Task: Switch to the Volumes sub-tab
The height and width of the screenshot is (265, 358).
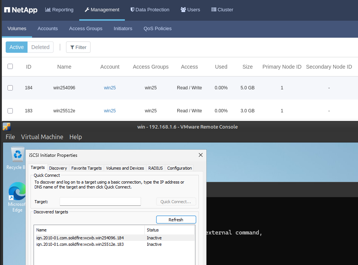Action: click(17, 29)
